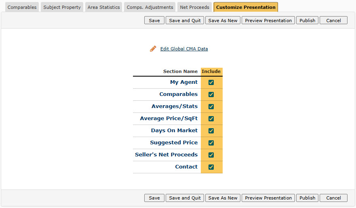The height and width of the screenshot is (208, 356).
Task: Click the Days On Market section name
Action: [175, 130]
